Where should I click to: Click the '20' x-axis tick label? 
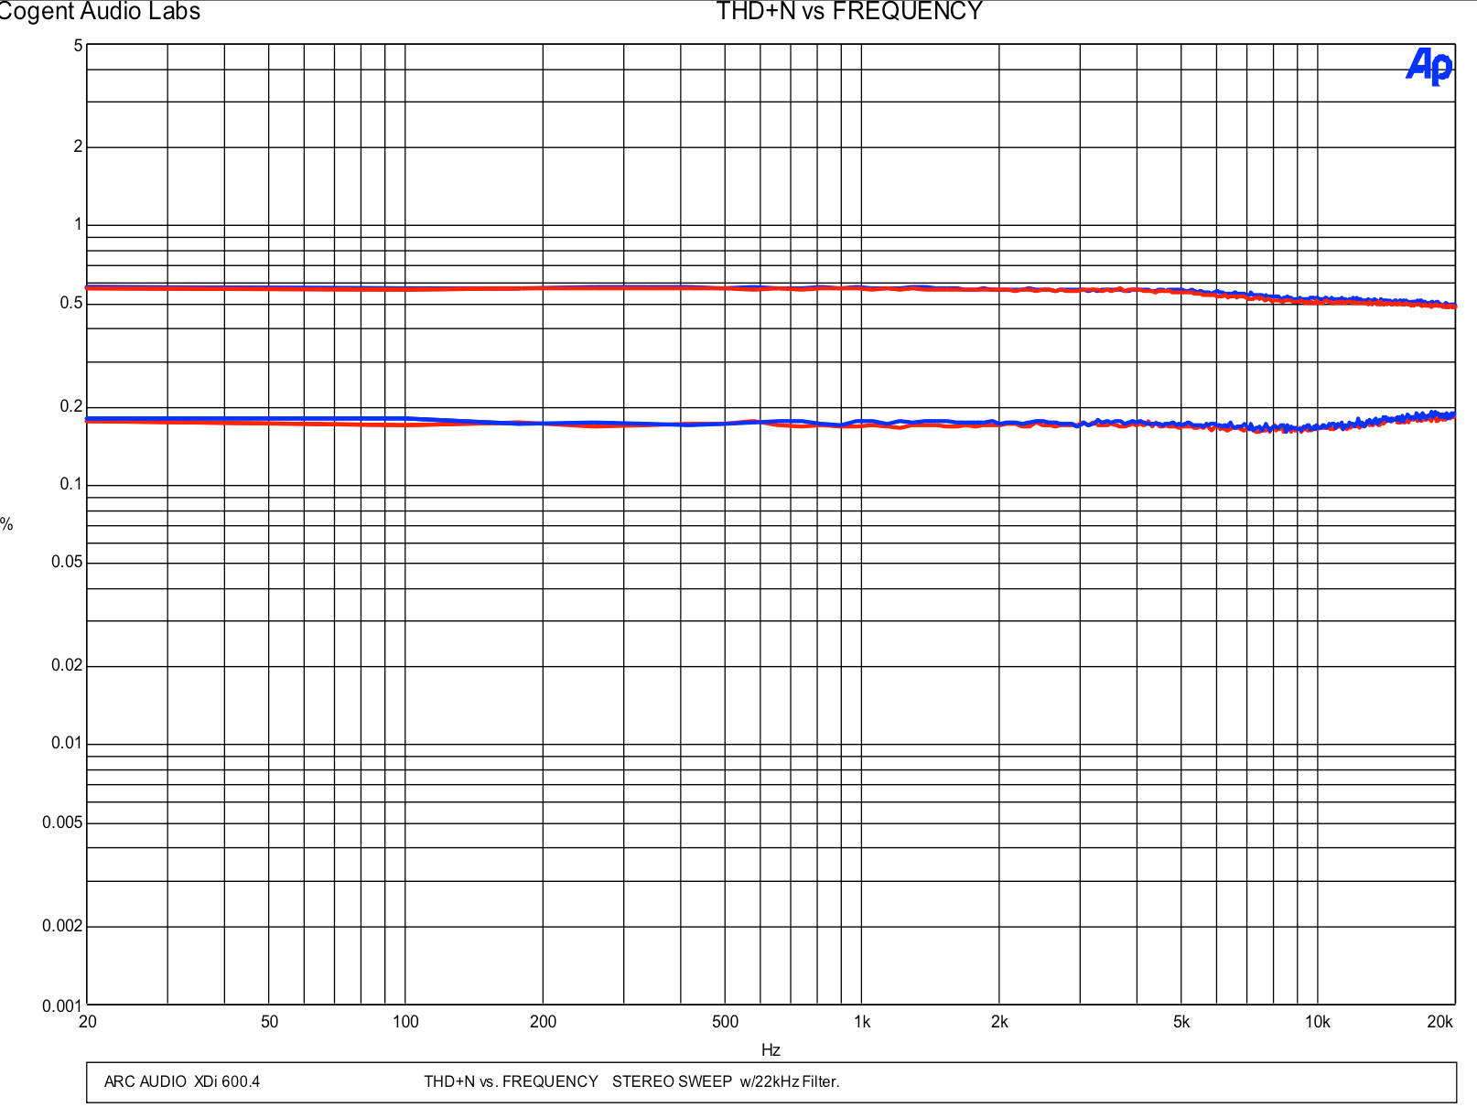click(x=88, y=1022)
